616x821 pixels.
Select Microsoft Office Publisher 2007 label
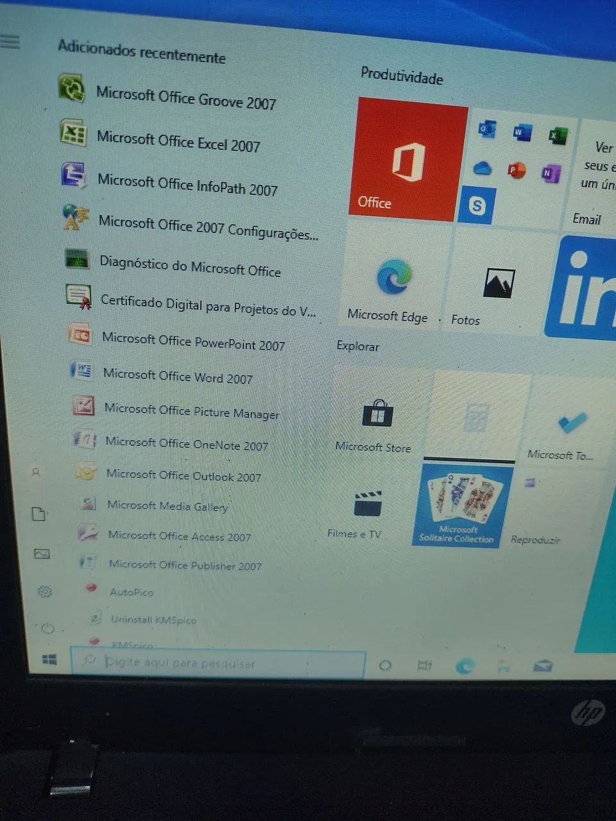(185, 565)
